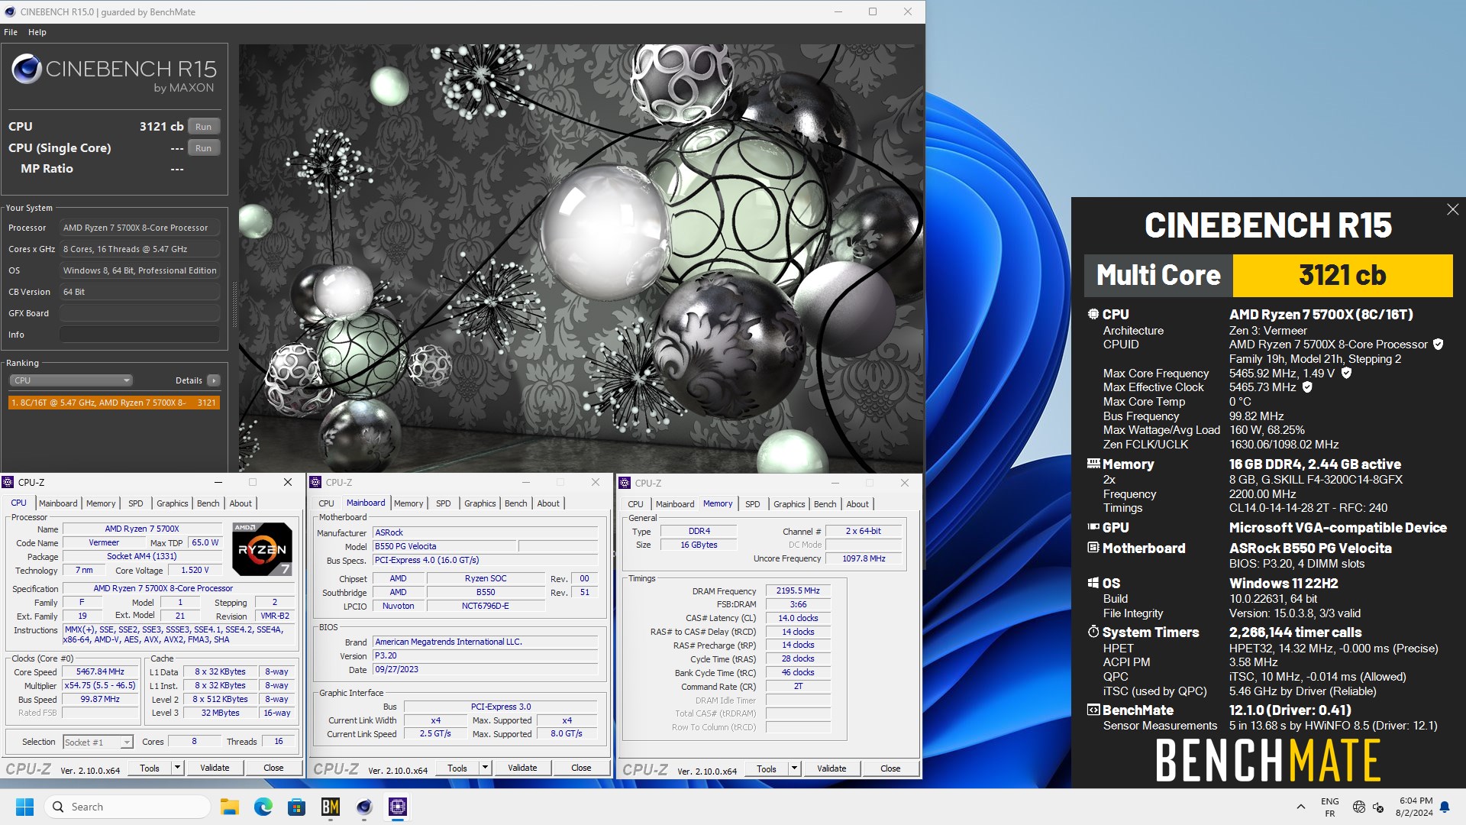This screenshot has height=825, width=1466.
Task: Switch to CPU-Z from its taskbar icon
Action: click(x=398, y=807)
